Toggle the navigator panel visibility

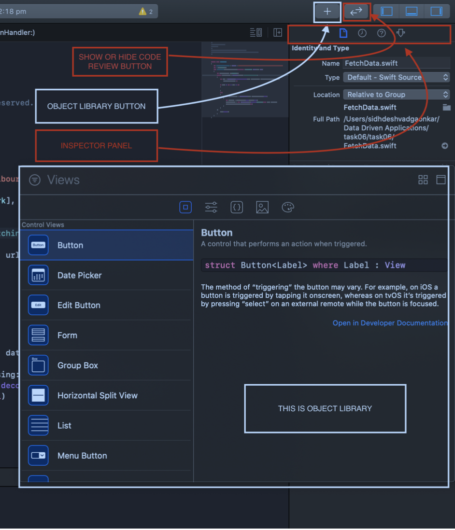(386, 11)
